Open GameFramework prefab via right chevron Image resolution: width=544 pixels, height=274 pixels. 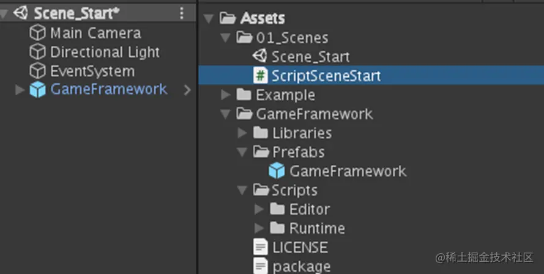pyautogui.click(x=187, y=90)
